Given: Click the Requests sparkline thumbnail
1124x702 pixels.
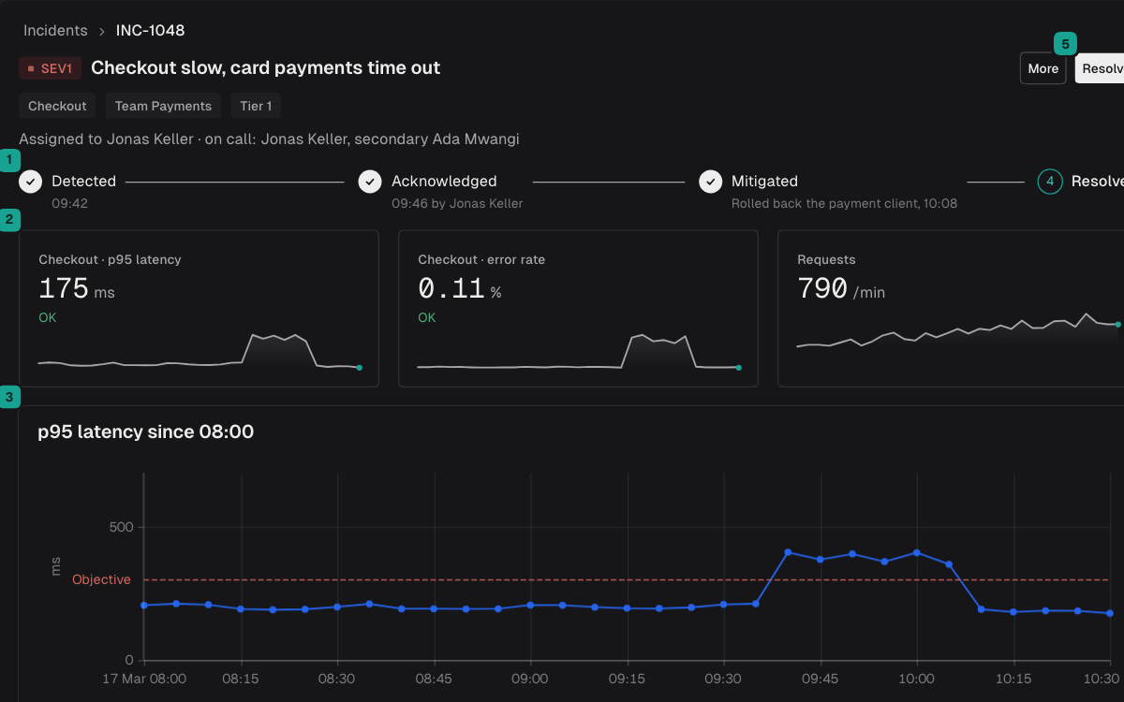Looking at the screenshot, I should pyautogui.click(x=958, y=329).
